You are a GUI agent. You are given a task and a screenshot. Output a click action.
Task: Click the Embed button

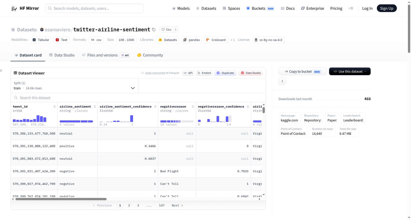[204, 73]
